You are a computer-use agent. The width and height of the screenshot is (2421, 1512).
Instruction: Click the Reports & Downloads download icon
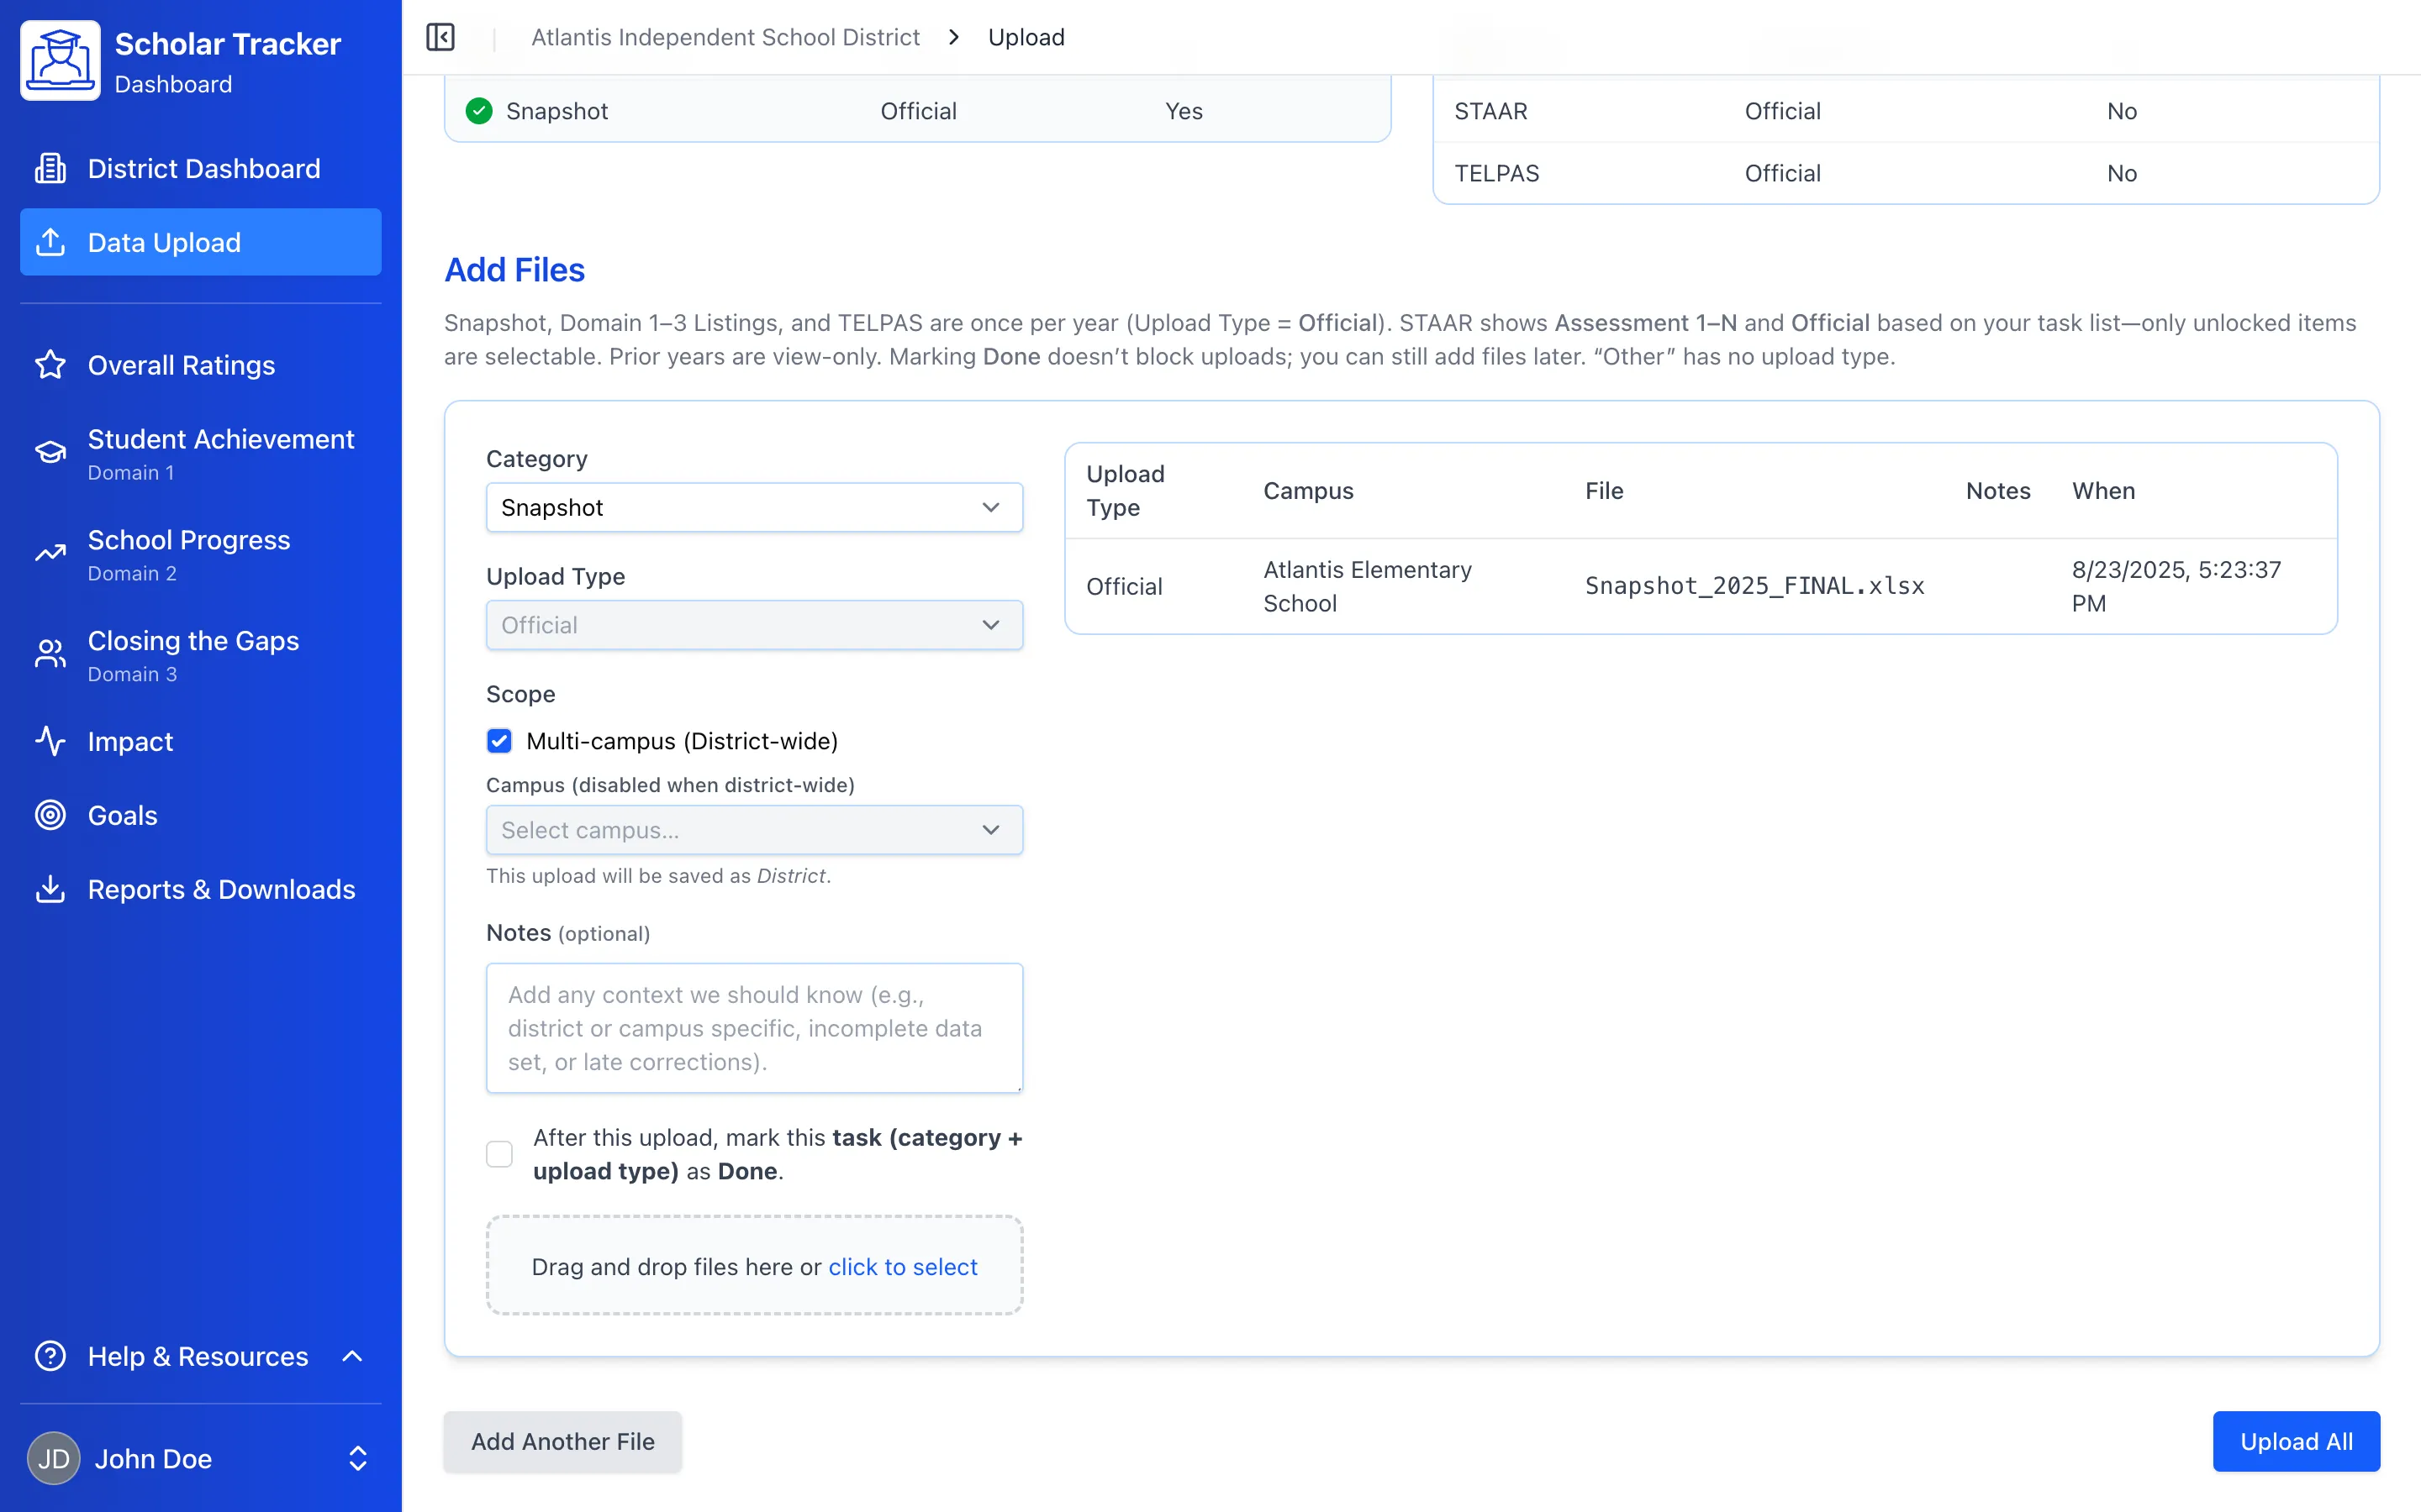(50, 889)
